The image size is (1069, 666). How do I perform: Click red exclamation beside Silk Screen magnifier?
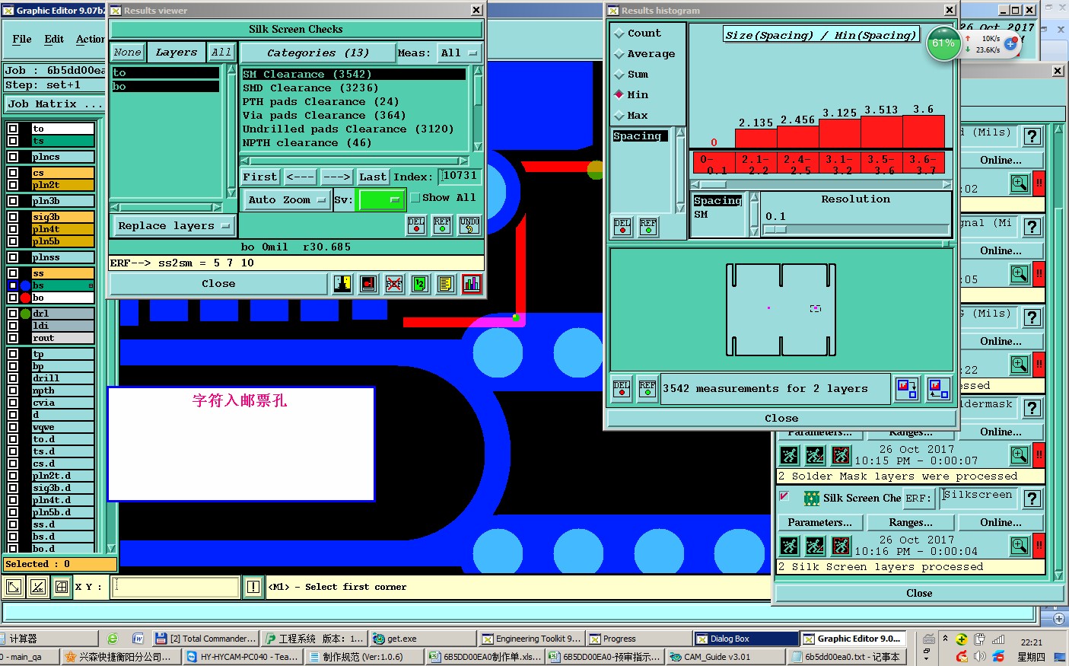pyautogui.click(x=1039, y=545)
